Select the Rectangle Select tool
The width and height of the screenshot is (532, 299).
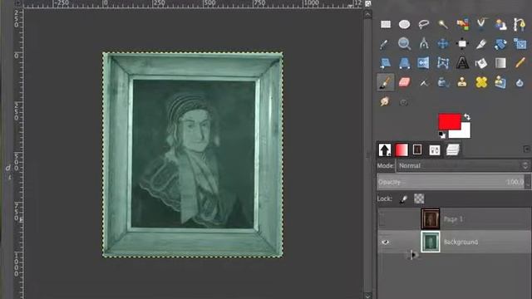pyautogui.click(x=386, y=24)
